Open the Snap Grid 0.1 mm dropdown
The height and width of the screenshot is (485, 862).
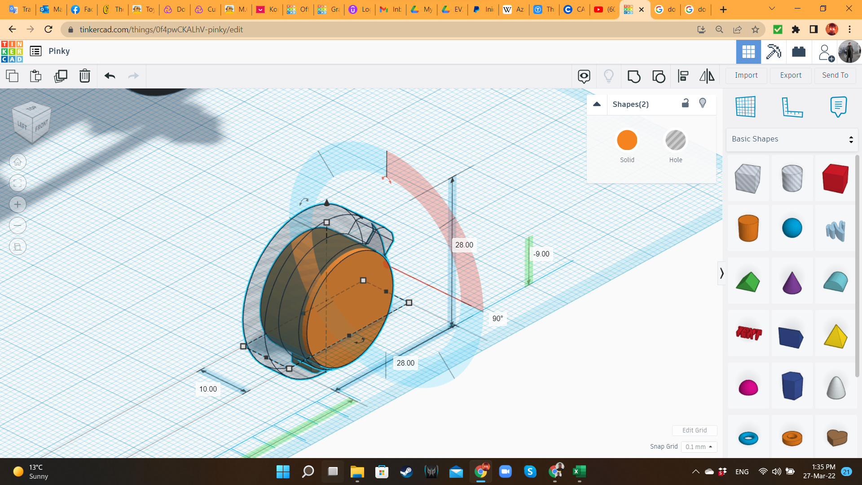pyautogui.click(x=699, y=447)
